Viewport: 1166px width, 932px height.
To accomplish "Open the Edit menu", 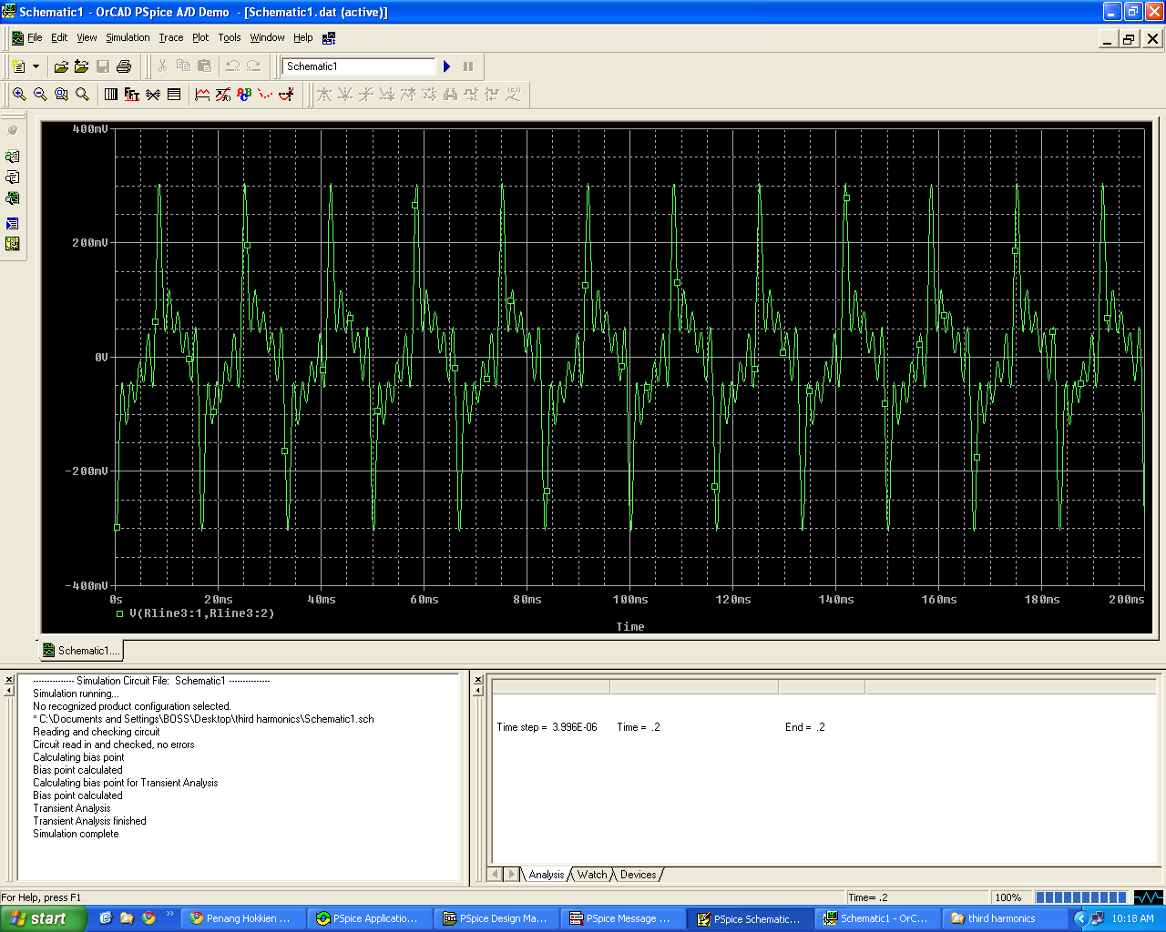I will 59,37.
